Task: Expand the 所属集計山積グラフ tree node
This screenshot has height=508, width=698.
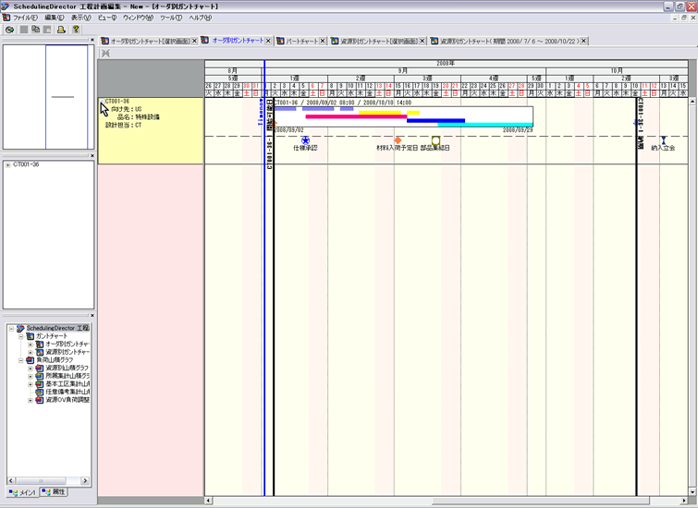Action: point(31,377)
